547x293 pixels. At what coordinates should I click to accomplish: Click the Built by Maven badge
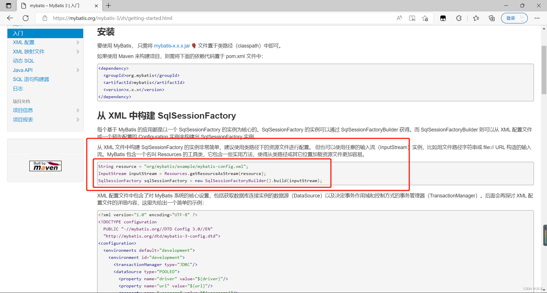point(45,166)
